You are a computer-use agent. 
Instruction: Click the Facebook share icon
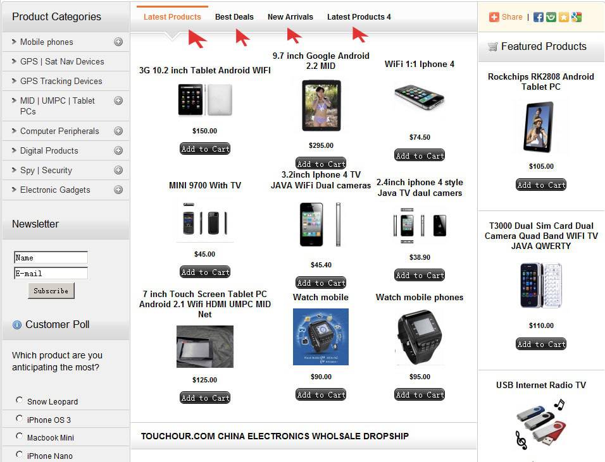pos(537,17)
